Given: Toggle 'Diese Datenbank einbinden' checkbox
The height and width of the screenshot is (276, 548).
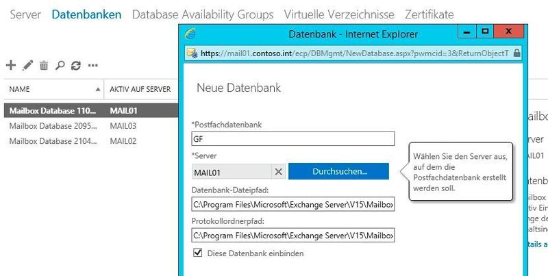Looking at the screenshot, I should (x=198, y=253).
